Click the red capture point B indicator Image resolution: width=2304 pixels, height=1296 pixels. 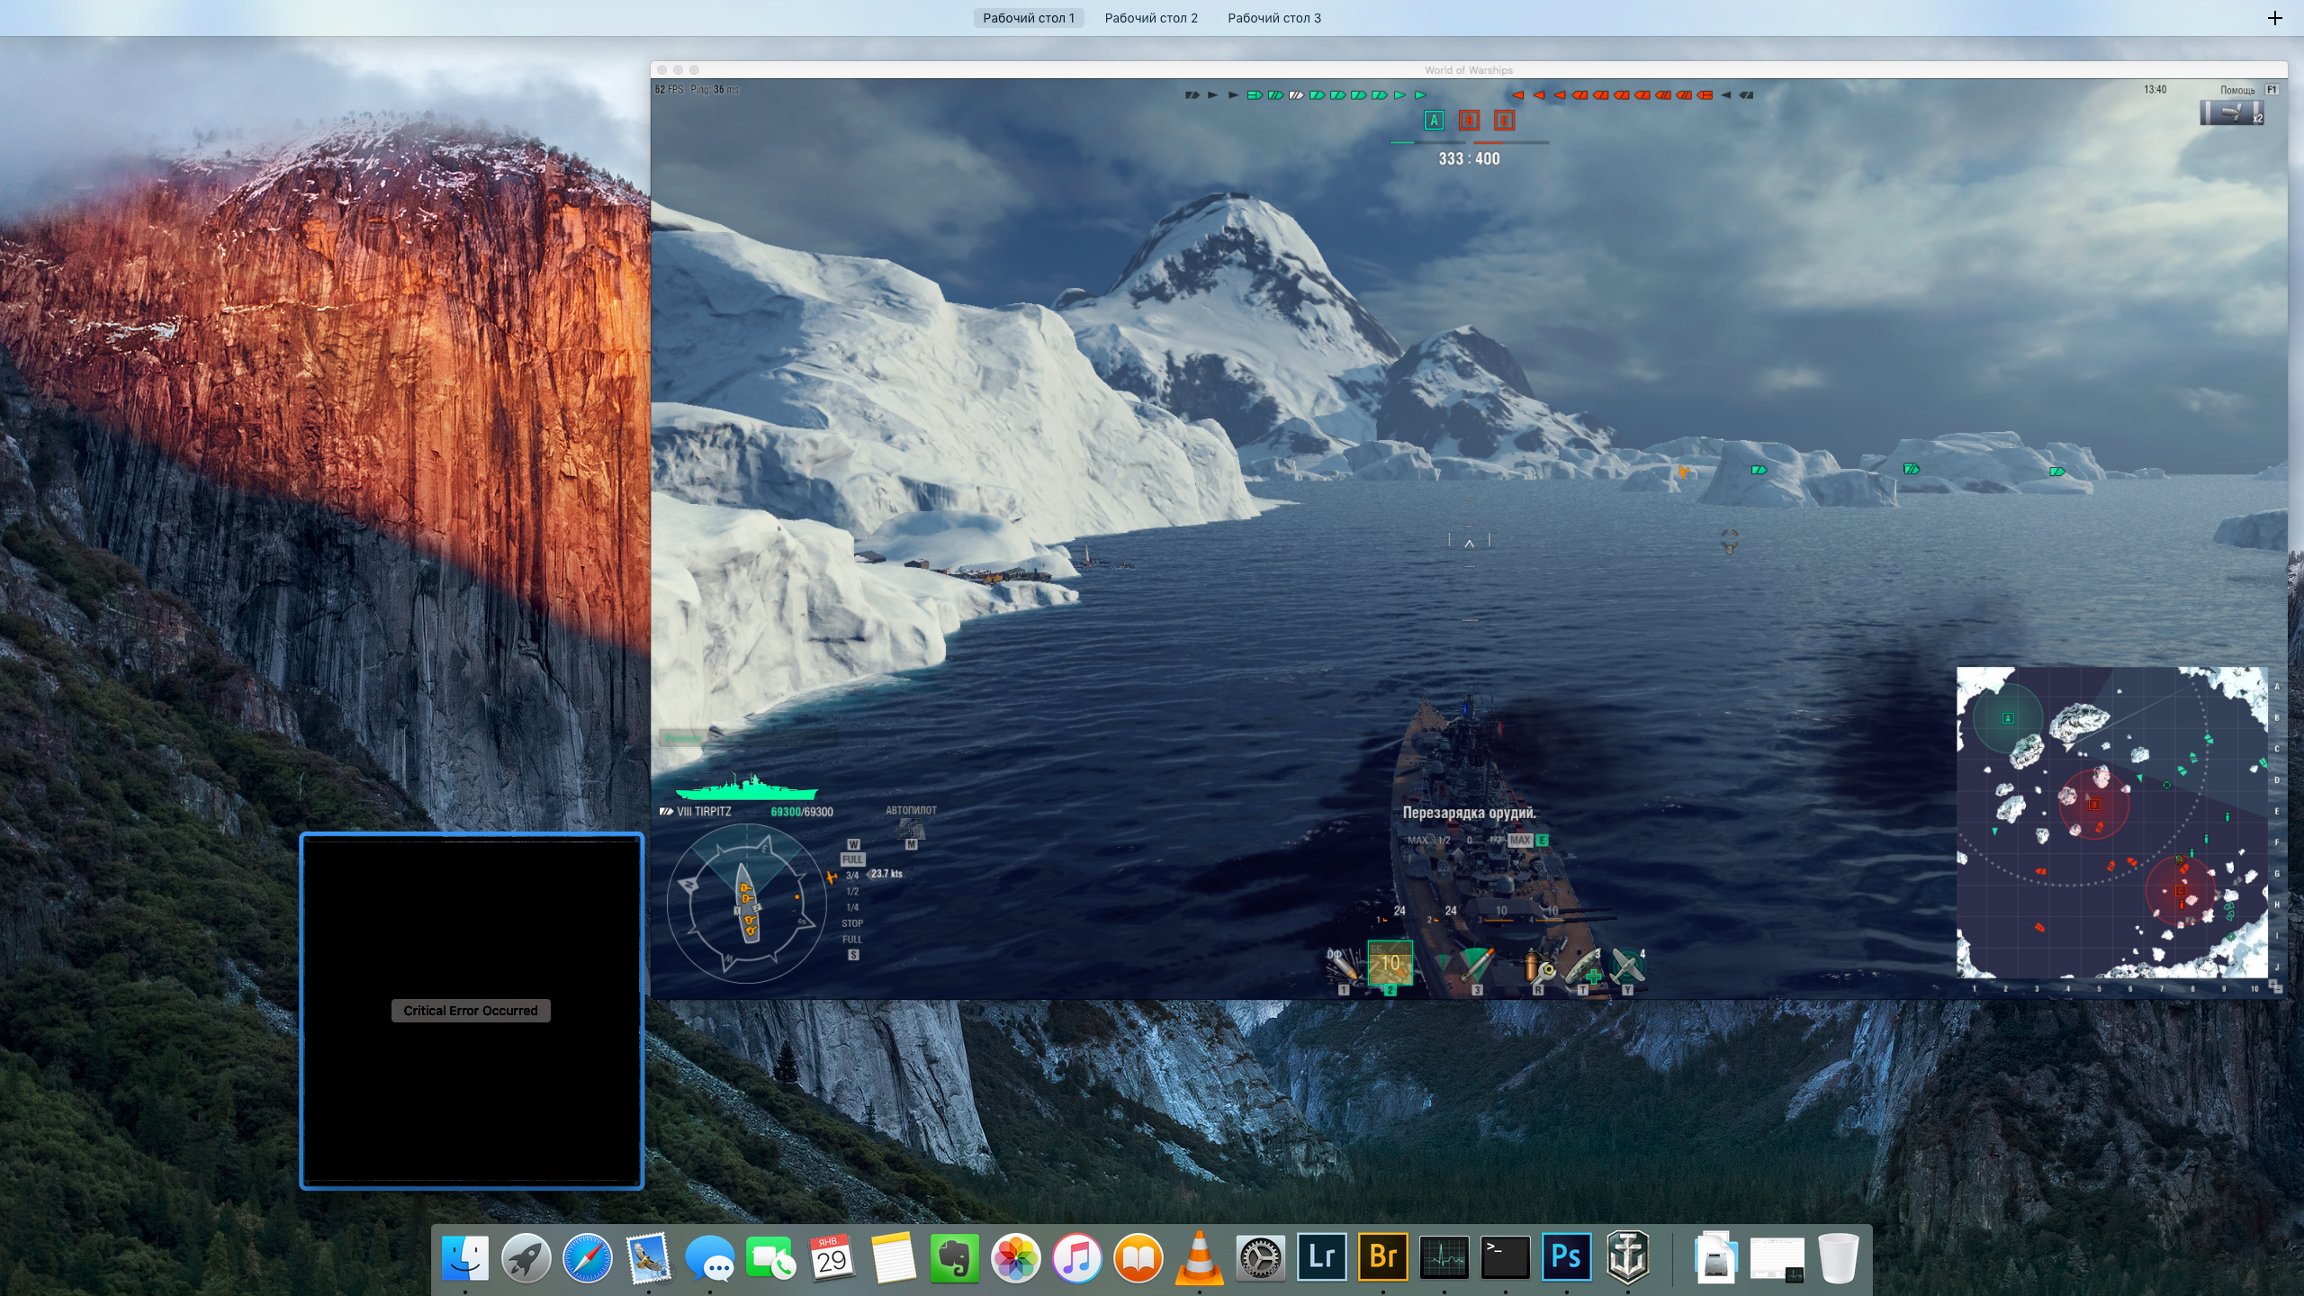coord(1469,121)
